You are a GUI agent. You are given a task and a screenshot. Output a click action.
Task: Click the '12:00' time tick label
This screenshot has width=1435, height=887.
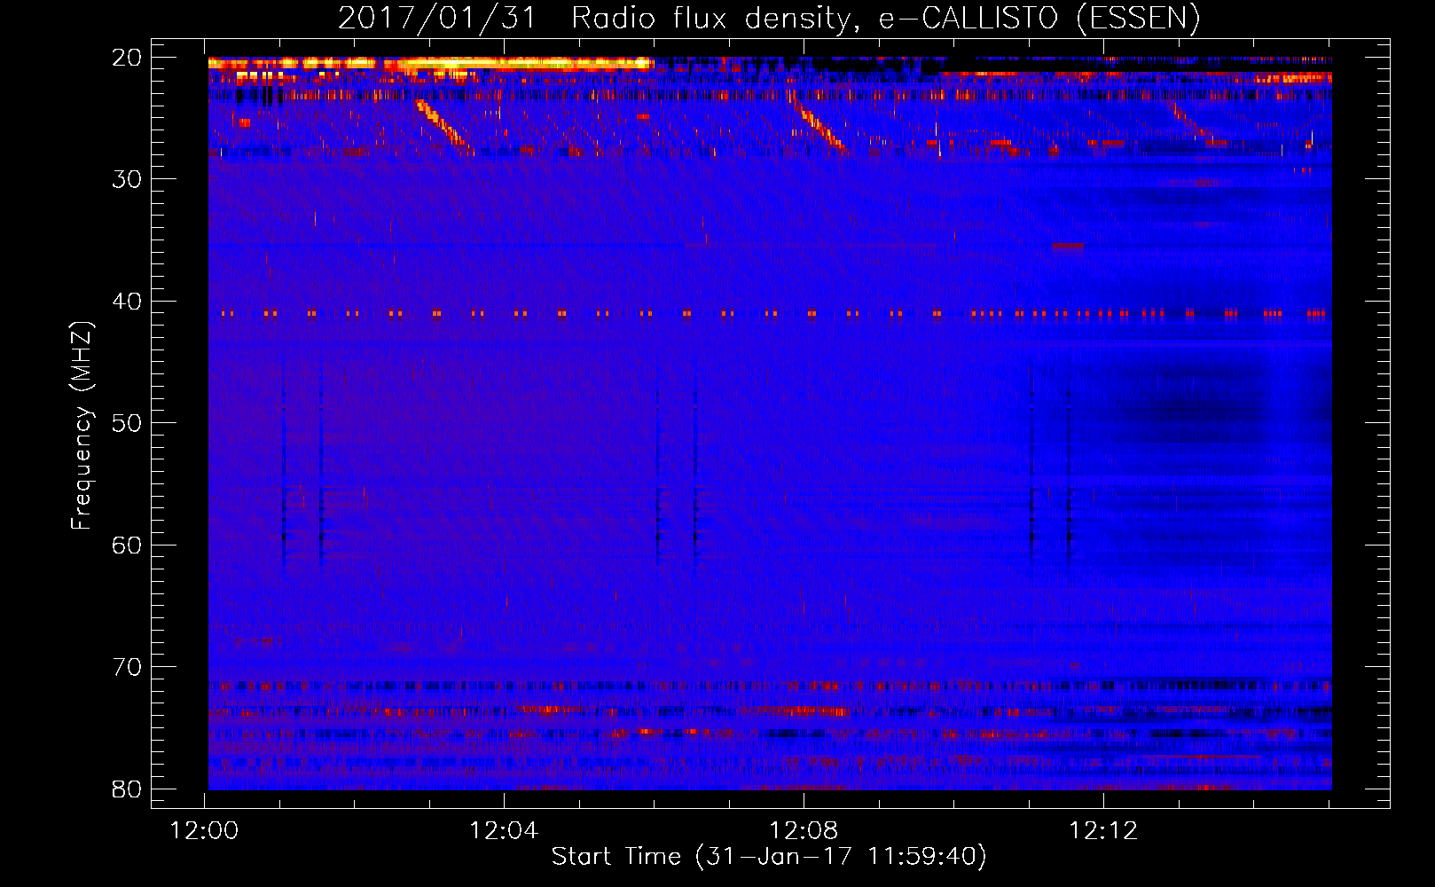coord(205,831)
